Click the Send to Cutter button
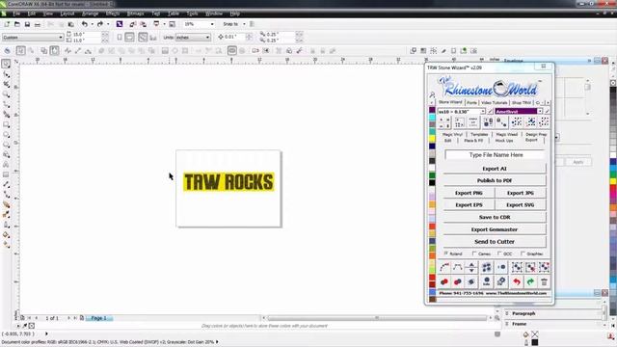This screenshot has height=347, width=617. (x=495, y=242)
